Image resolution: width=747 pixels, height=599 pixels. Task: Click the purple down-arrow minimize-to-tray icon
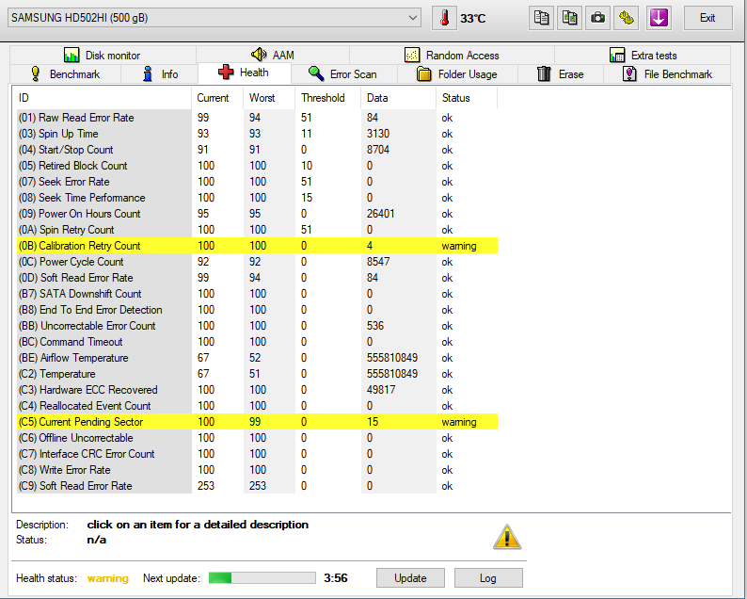click(x=659, y=18)
